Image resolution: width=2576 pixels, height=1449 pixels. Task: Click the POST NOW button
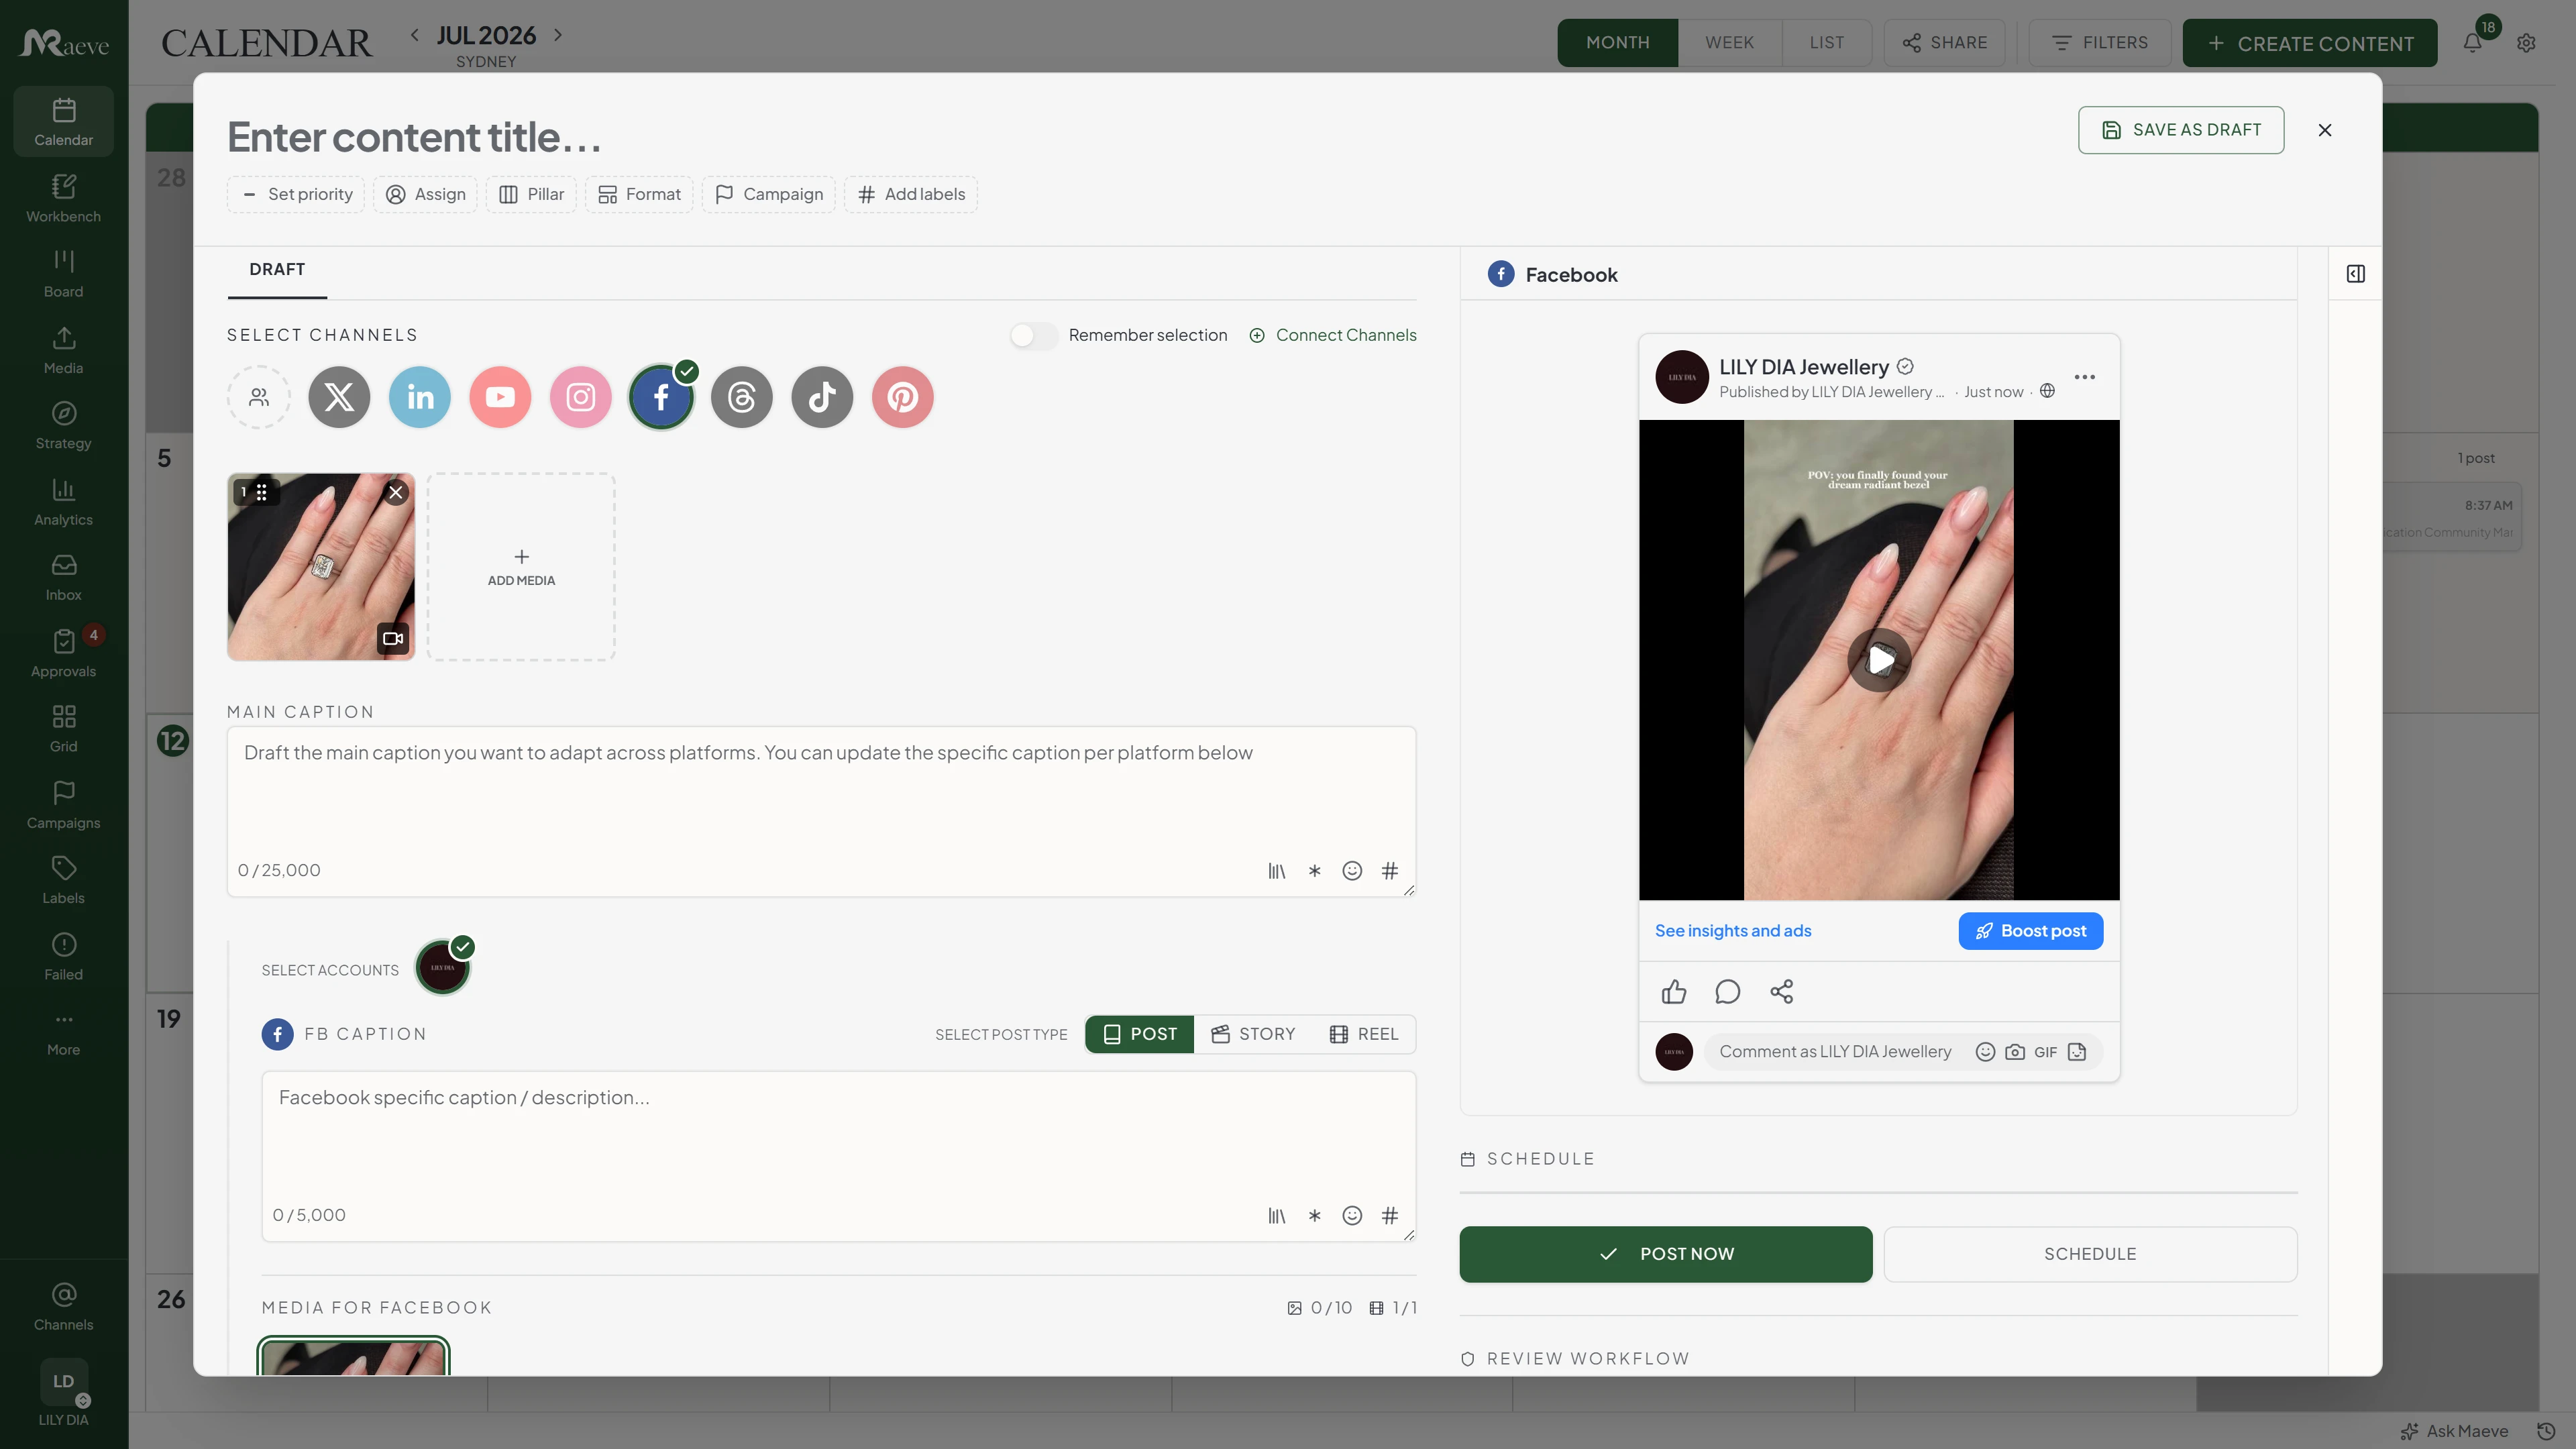[1665, 1254]
